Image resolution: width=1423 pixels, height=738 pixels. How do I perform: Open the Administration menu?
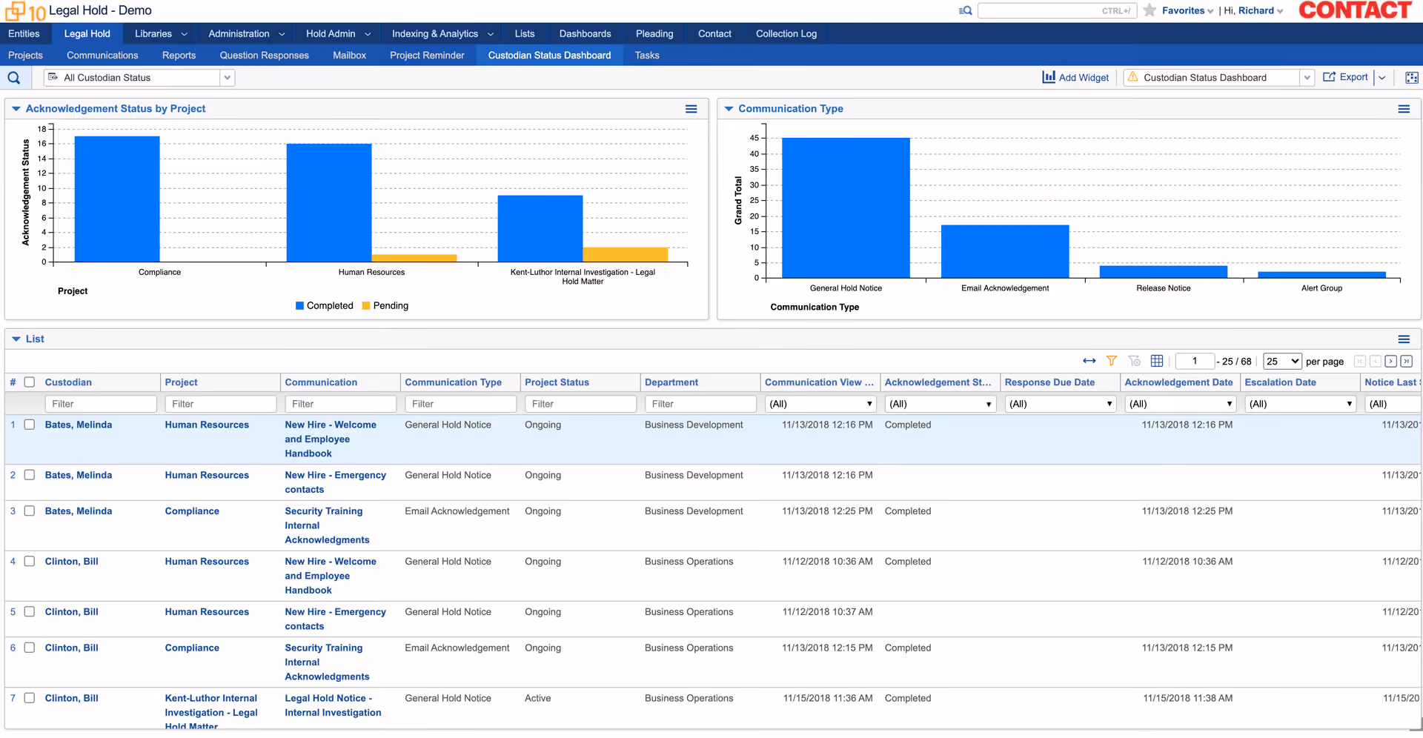pyautogui.click(x=246, y=34)
